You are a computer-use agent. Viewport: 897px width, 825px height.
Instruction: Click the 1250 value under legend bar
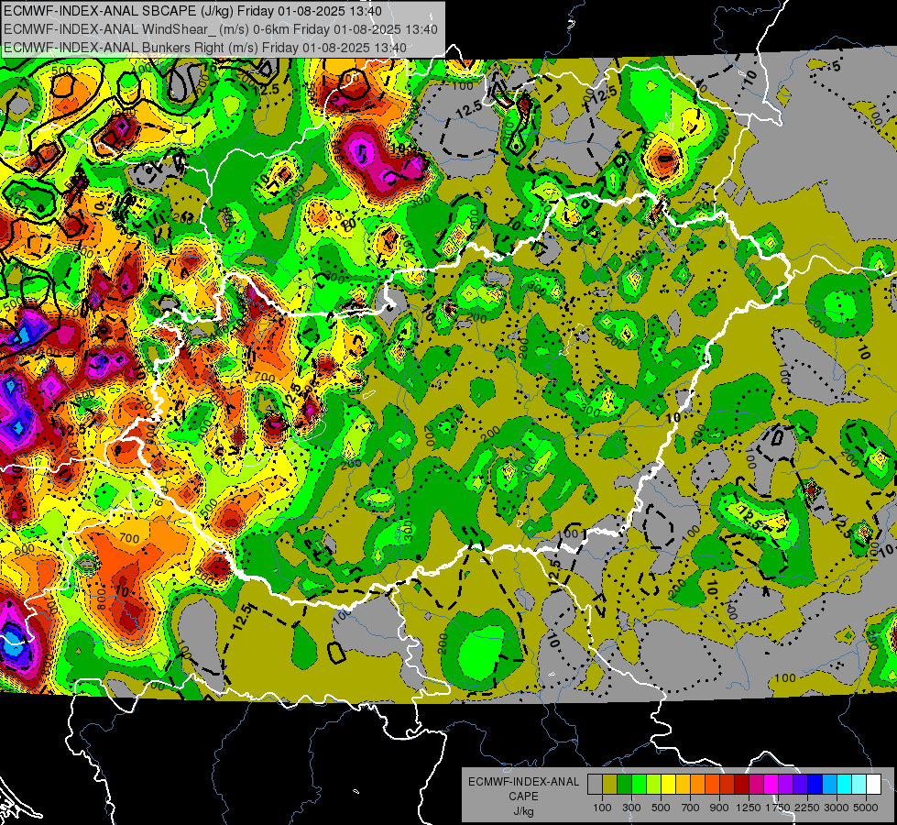pyautogui.click(x=749, y=808)
